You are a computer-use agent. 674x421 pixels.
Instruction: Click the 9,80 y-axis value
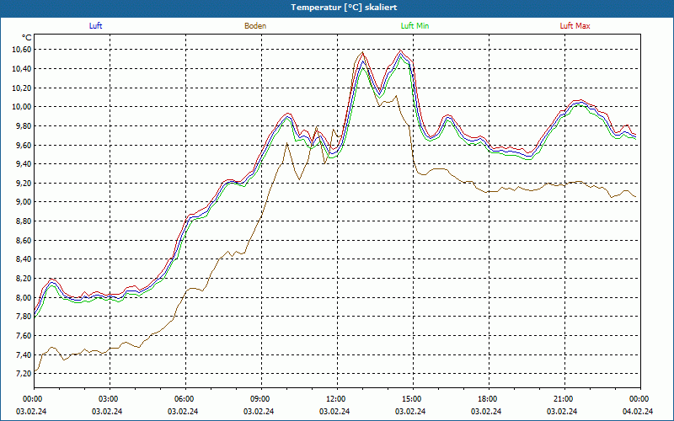24,125
